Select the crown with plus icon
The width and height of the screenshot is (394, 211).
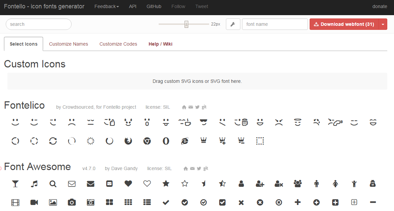click(x=222, y=141)
